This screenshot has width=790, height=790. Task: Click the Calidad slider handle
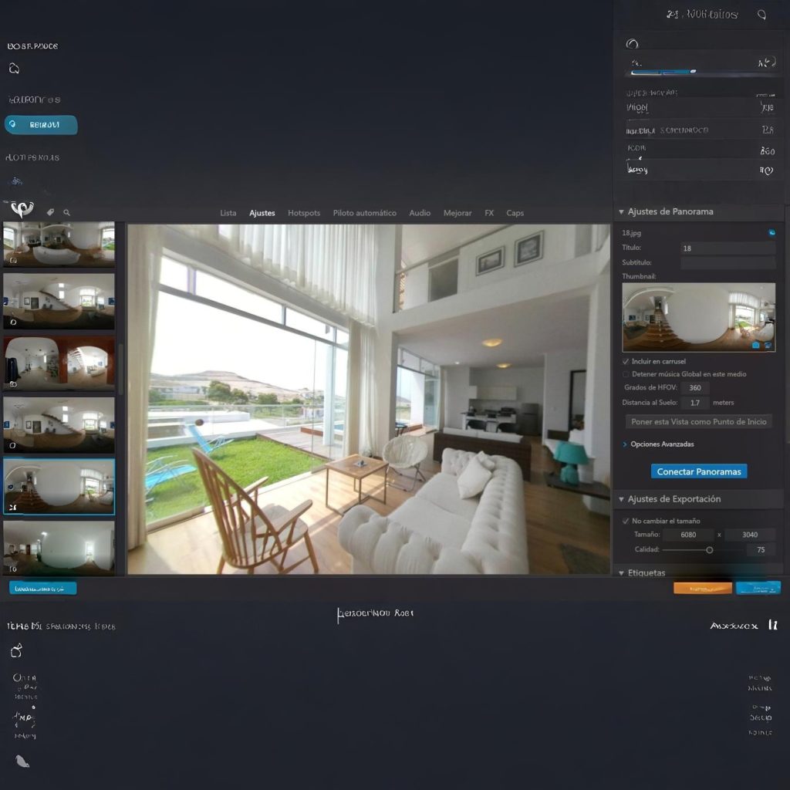709,550
